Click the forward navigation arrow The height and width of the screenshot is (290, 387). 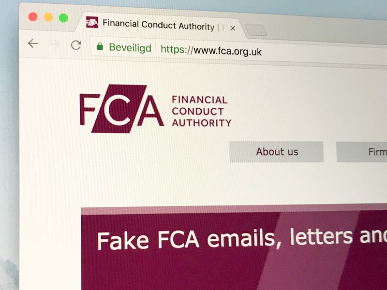(55, 44)
